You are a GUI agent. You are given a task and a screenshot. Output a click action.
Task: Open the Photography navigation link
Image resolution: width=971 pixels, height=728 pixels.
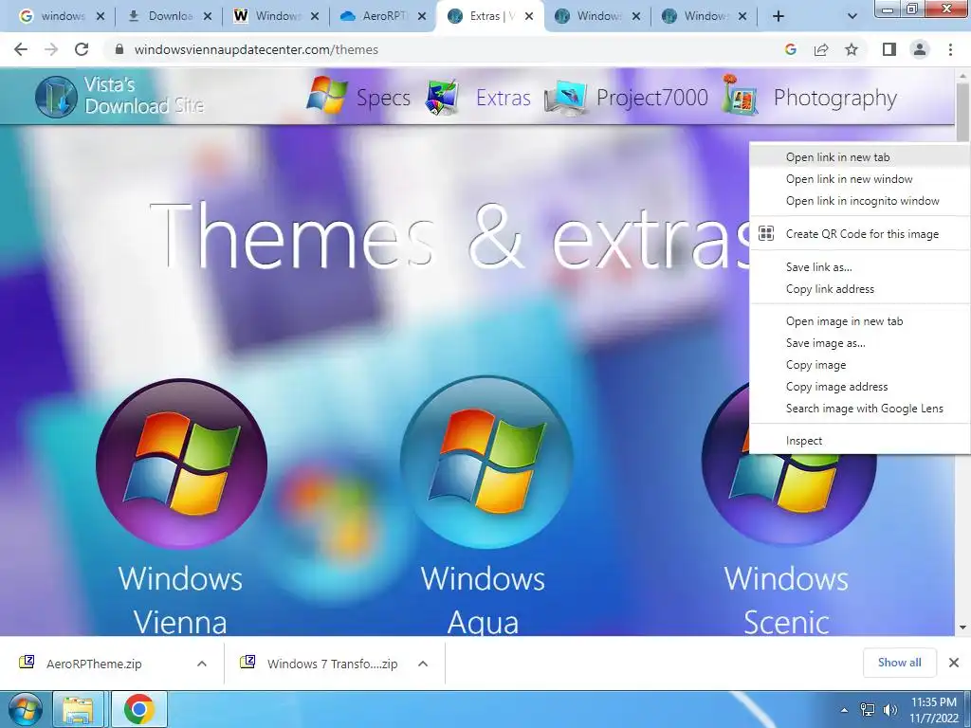[x=834, y=99]
